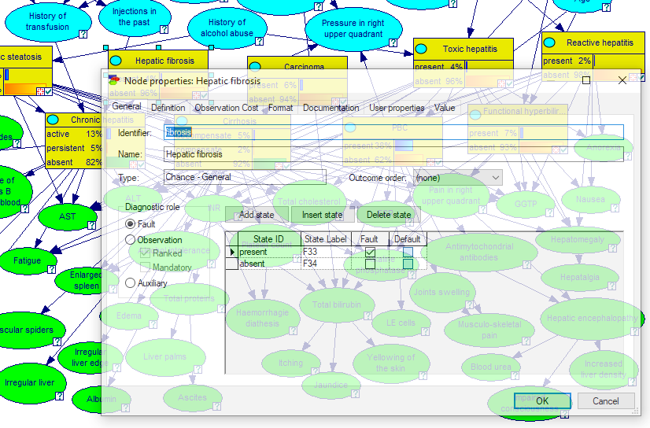Click the cyan circle icon in Reactive hepatitis header
Screen dimensions: 650x428
tap(549, 42)
